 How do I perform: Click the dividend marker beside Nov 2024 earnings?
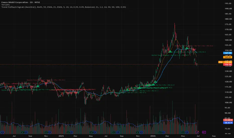49,132
